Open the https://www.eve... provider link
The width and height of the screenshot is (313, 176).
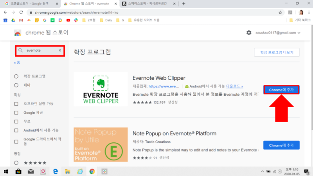(x=164, y=86)
